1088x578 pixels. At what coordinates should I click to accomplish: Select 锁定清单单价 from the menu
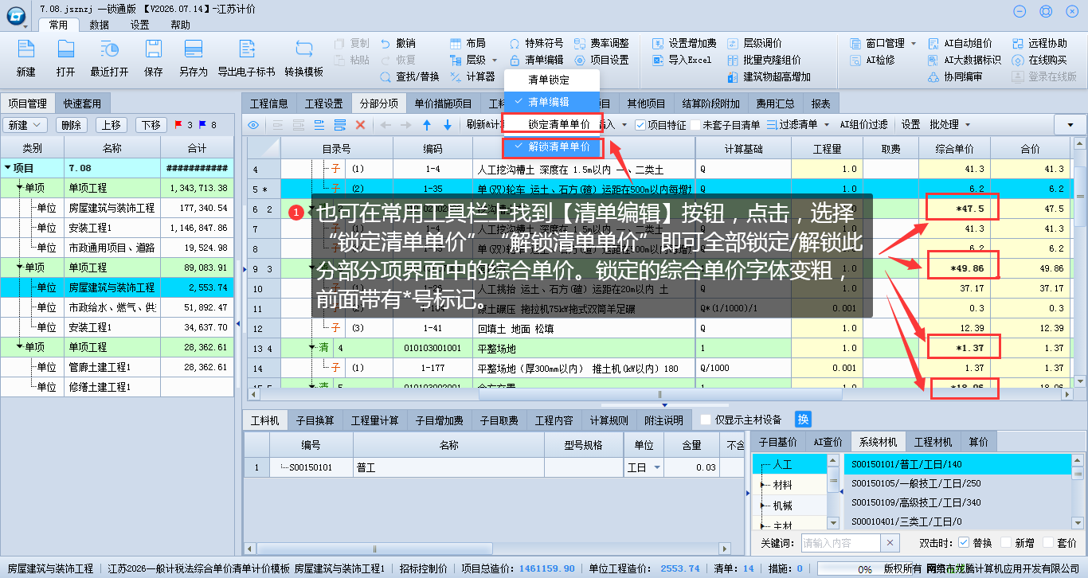(x=551, y=125)
